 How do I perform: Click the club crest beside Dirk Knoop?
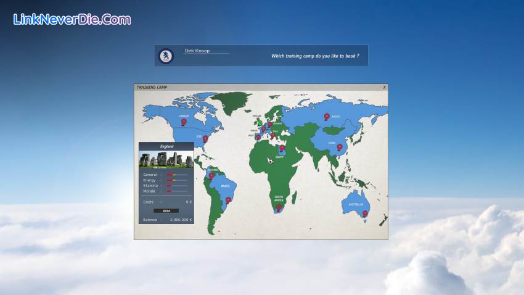(x=166, y=56)
